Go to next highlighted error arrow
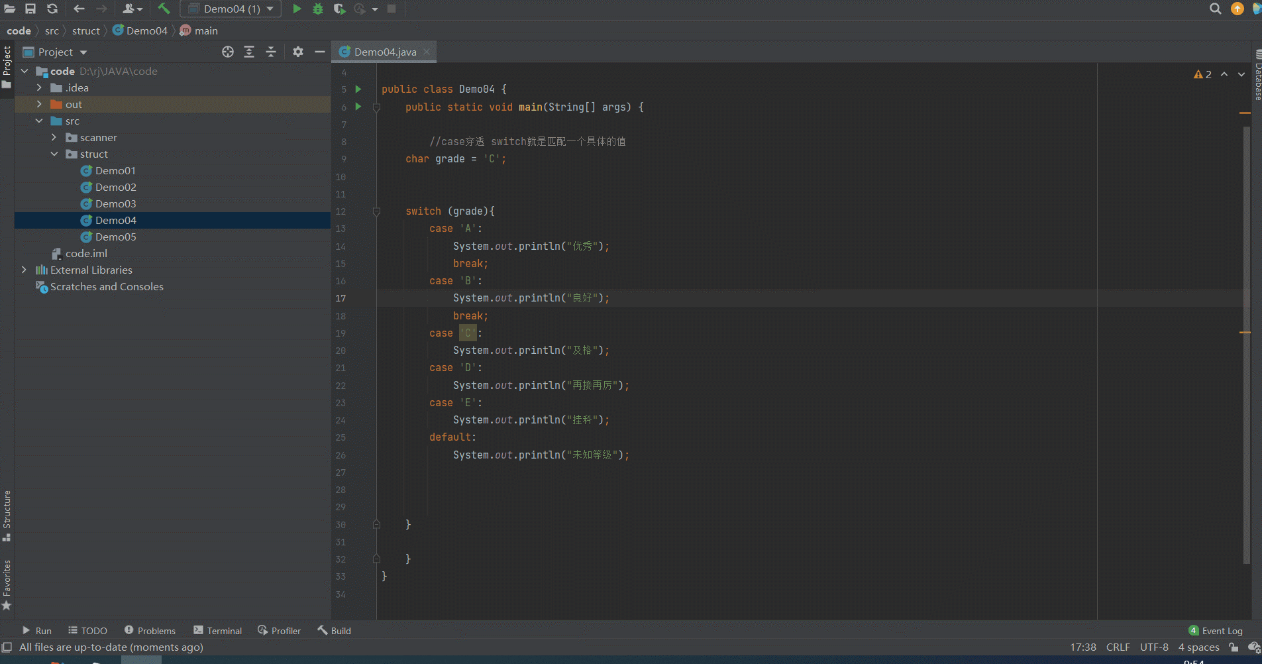Image resolution: width=1262 pixels, height=664 pixels. point(1241,74)
